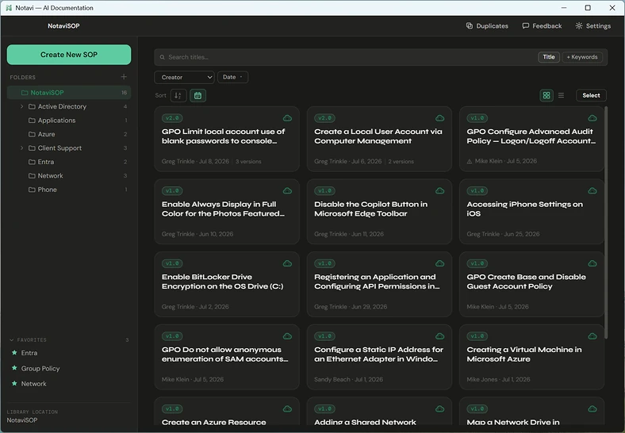Image resolution: width=625 pixels, height=433 pixels.
Task: Click cloud icon on Configure a Static IP card
Action: 440,336
